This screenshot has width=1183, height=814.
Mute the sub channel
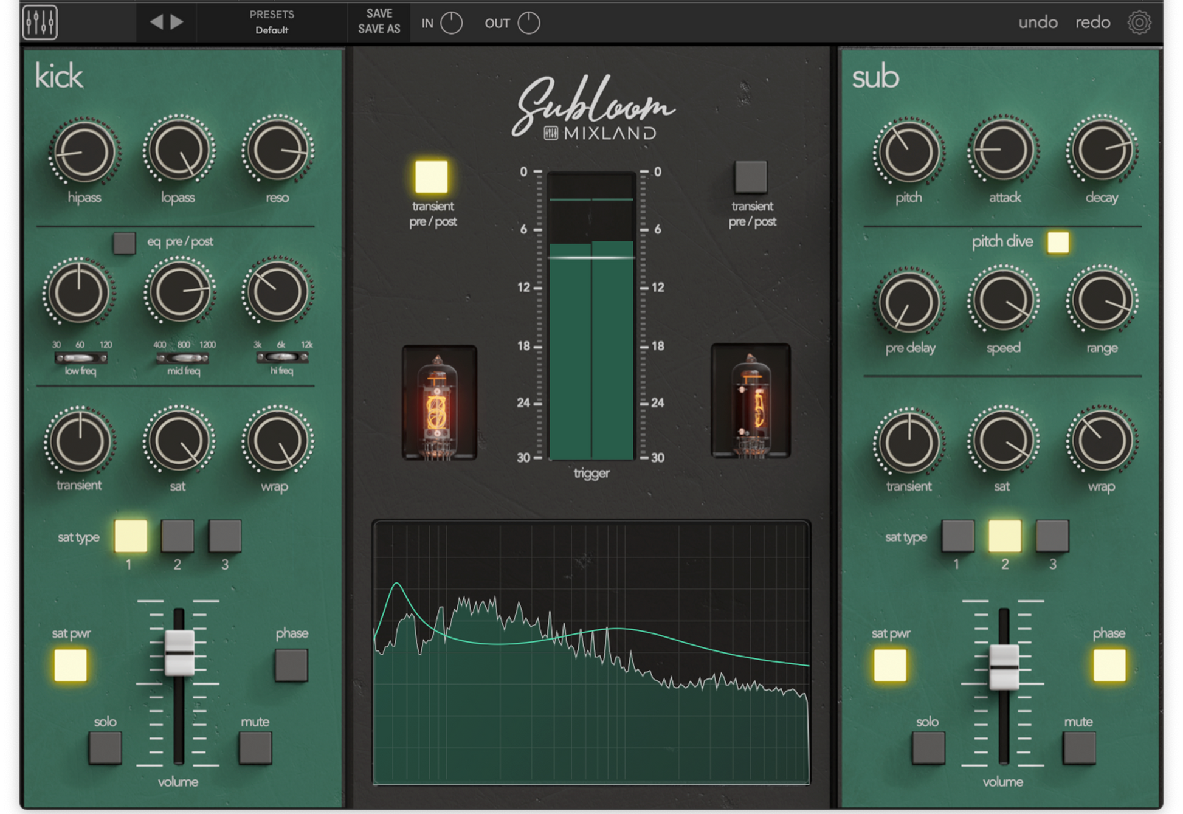click(1078, 748)
